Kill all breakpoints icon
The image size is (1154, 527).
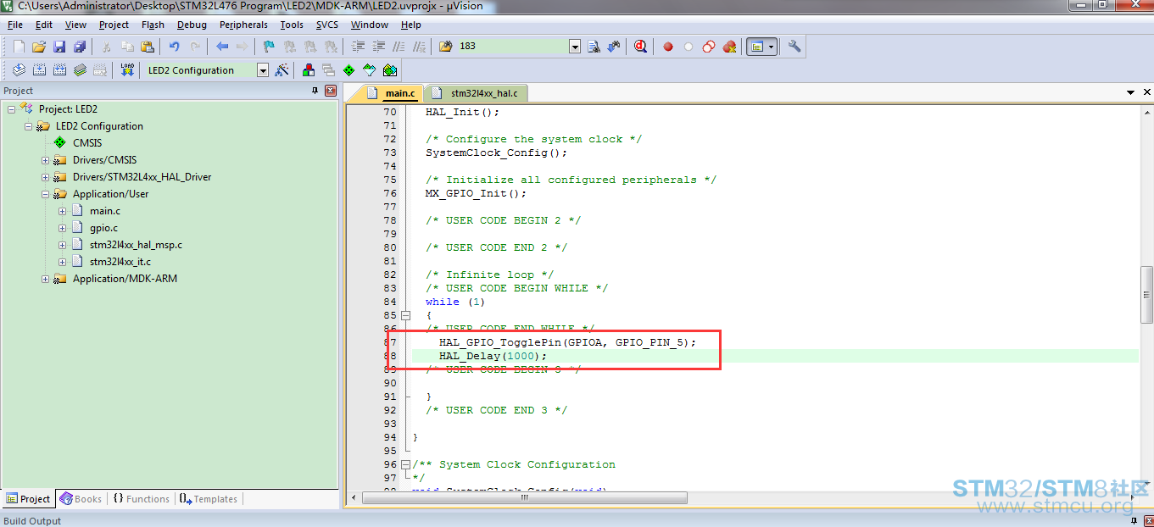click(729, 47)
